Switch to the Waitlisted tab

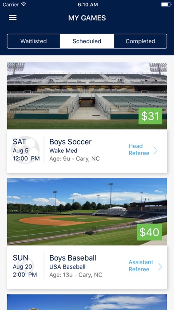(x=33, y=41)
